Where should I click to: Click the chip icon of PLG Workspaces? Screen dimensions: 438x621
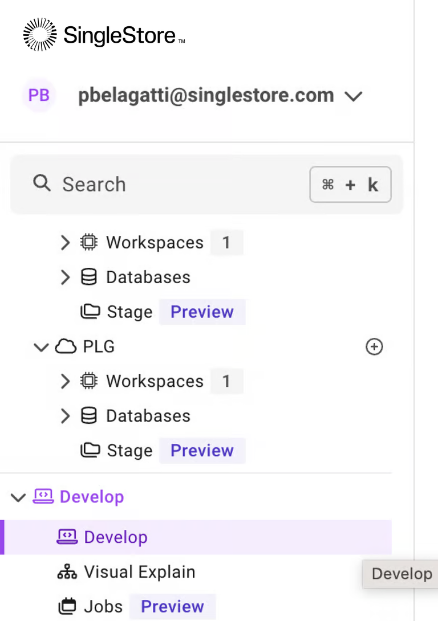88,381
